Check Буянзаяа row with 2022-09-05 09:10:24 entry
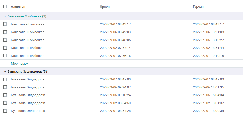This screenshot has width=243, height=114. (x=5, y=95)
